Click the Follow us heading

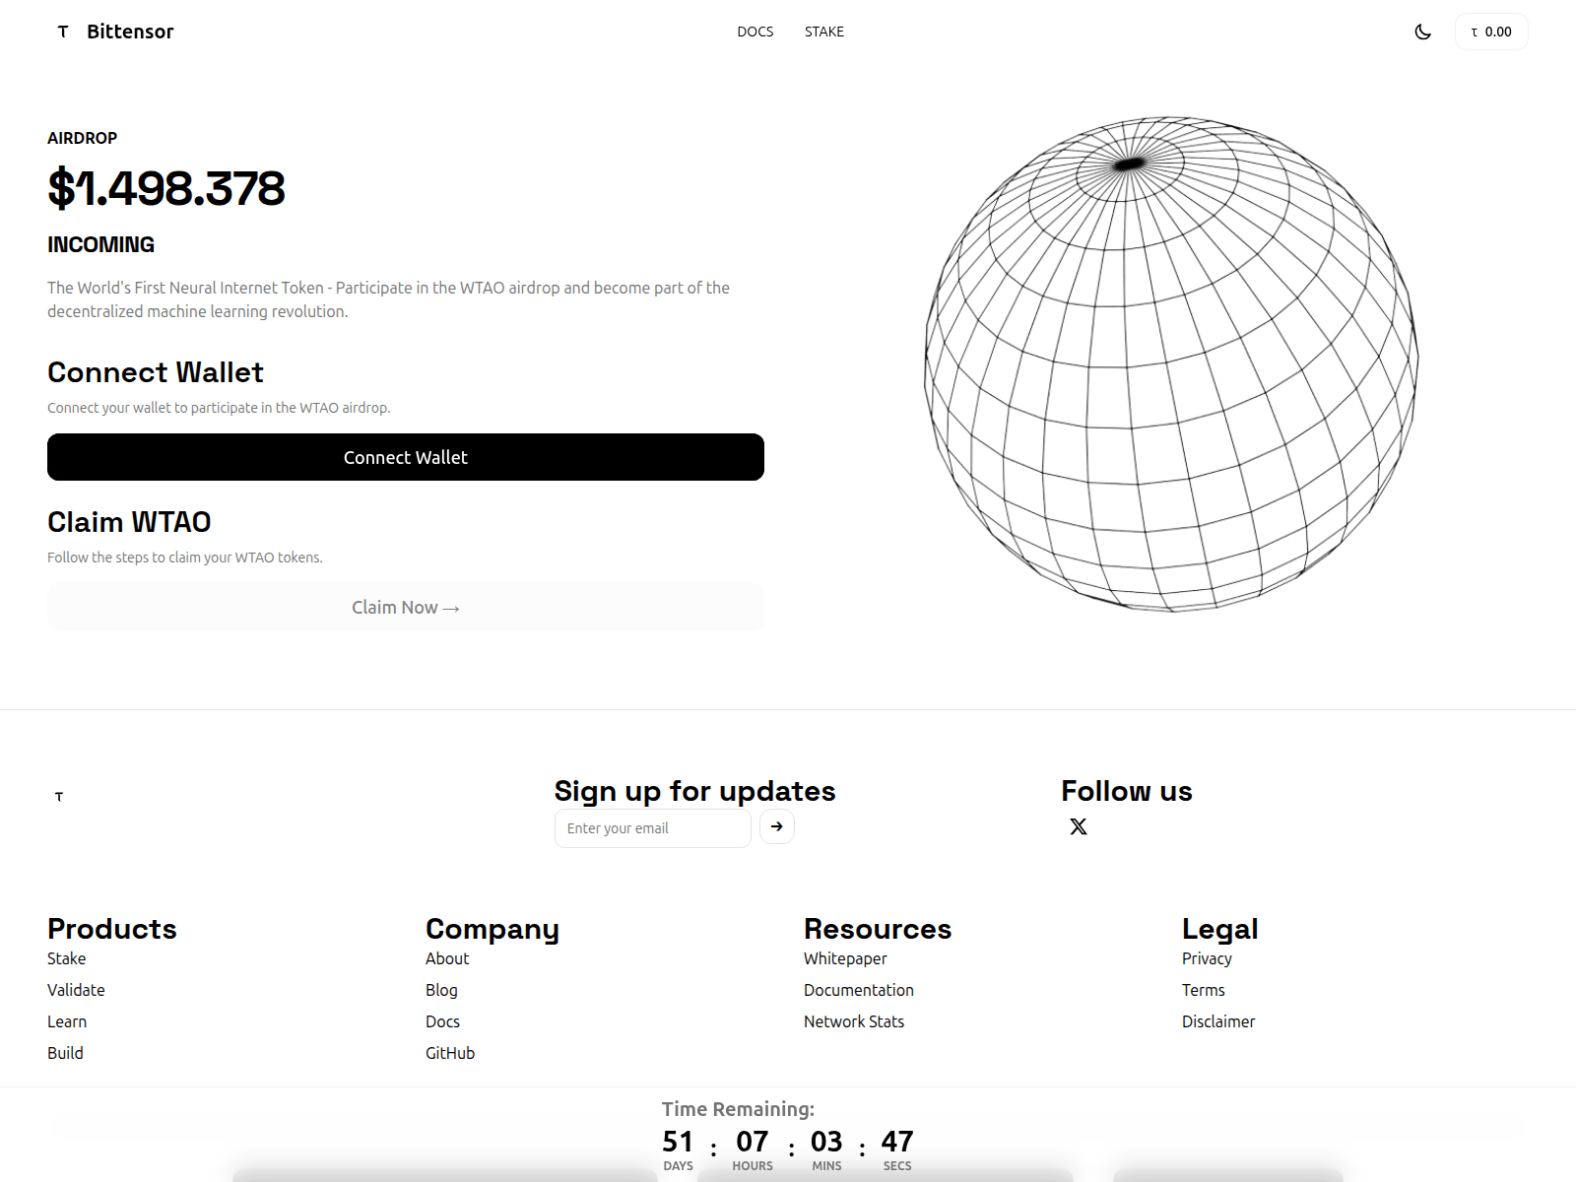point(1127,791)
